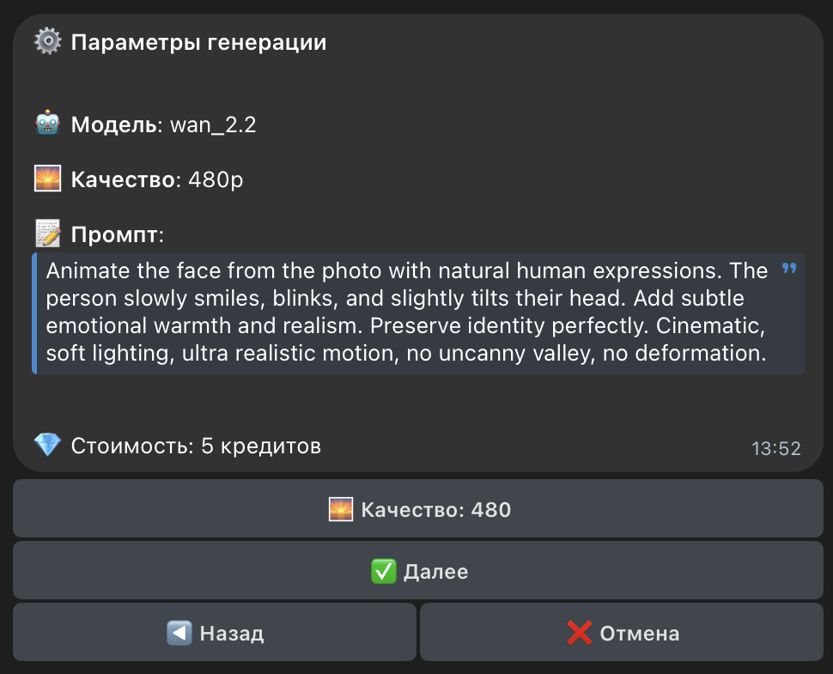833x674 pixels.
Task: Click the memo icon beside Промпт
Action: point(47,233)
